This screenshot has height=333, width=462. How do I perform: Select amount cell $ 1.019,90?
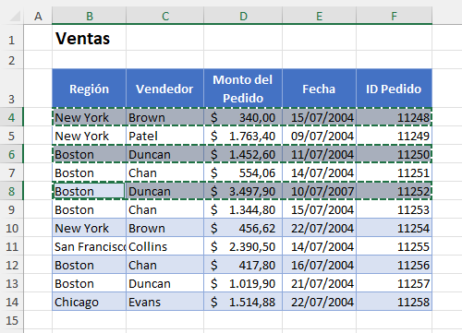coord(243,283)
